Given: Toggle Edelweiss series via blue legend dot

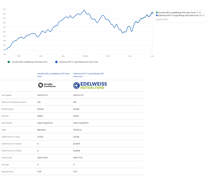Looking at the screenshot, I should click(x=56, y=62).
